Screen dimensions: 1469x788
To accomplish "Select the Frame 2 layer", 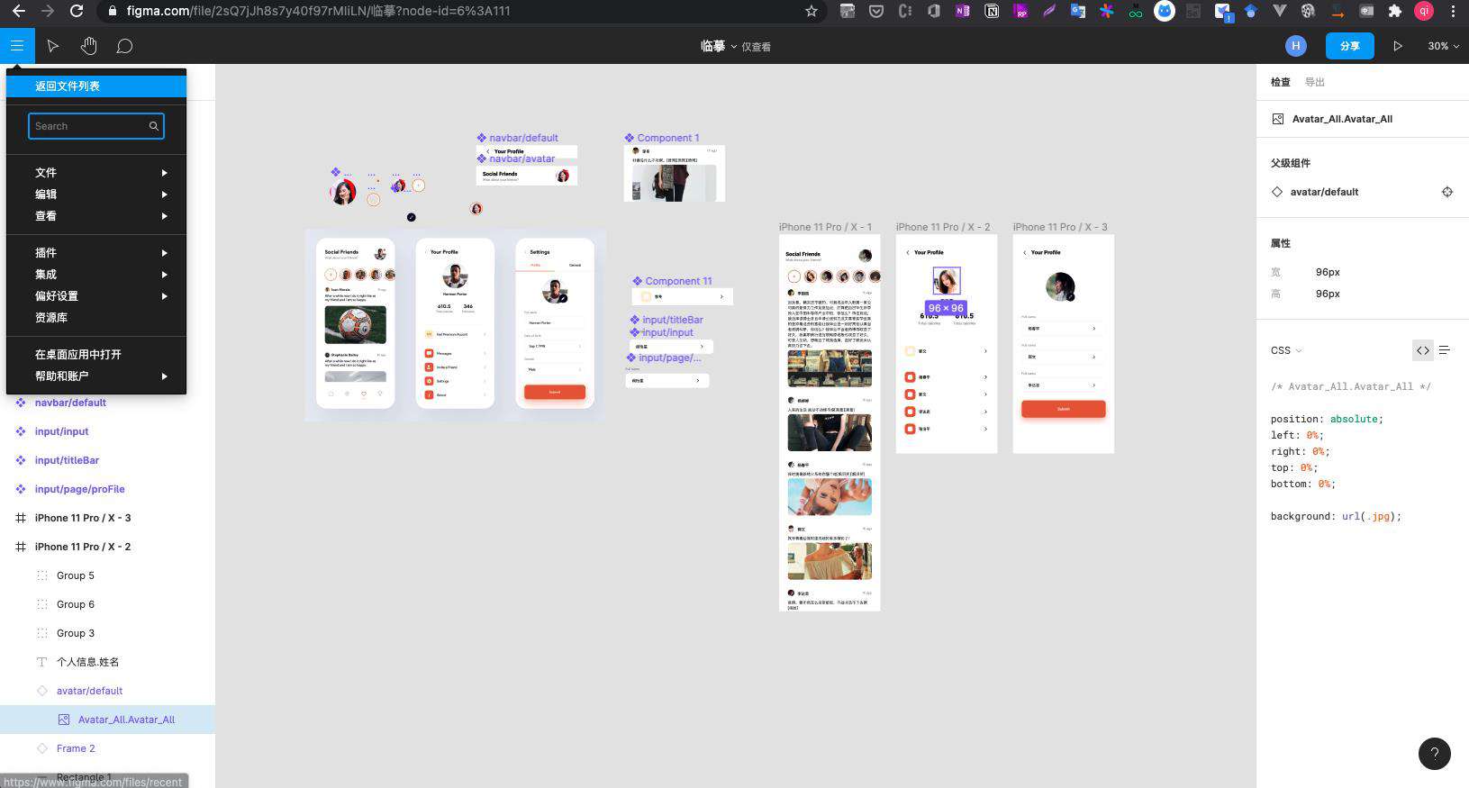I will pyautogui.click(x=76, y=748).
